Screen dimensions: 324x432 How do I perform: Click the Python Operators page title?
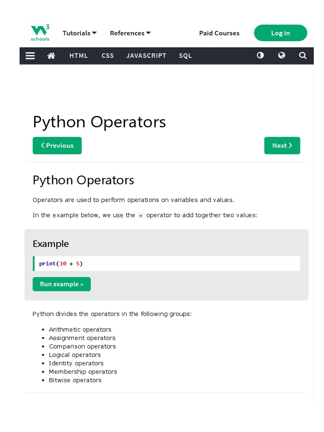[x=99, y=122]
